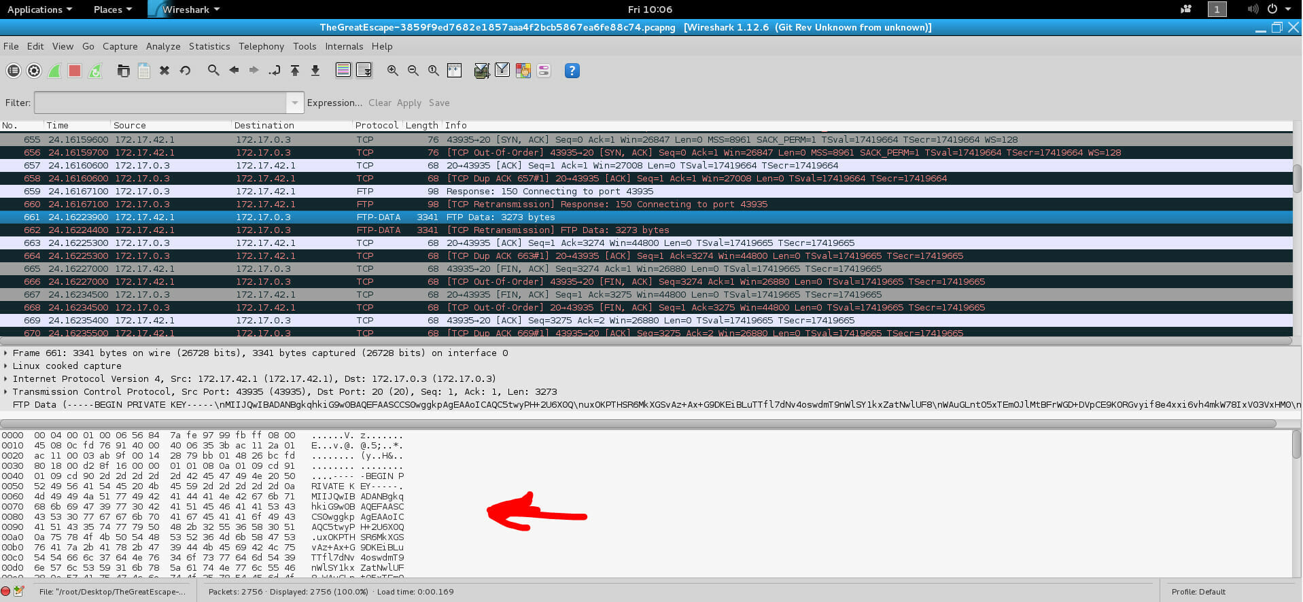Screen dimensions: 1303x602
Task: Select packet 667 FIN, ACK row
Action: click(646, 295)
